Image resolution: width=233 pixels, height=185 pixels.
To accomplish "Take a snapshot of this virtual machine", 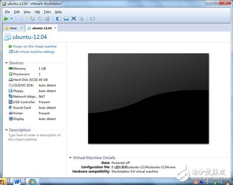I will point(32,18).
